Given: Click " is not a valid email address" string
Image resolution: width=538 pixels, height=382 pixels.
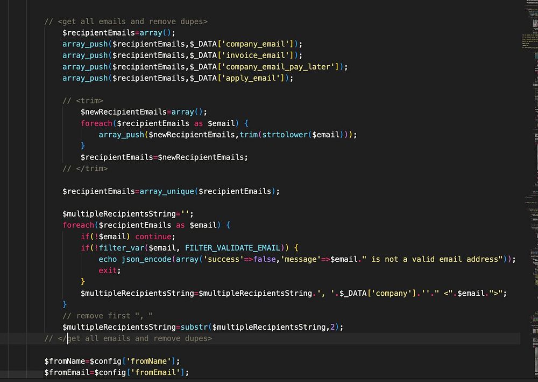Looking at the screenshot, I should pyautogui.click(x=433, y=259).
